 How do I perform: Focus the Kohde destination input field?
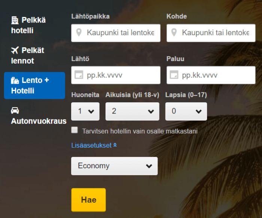coord(215,33)
